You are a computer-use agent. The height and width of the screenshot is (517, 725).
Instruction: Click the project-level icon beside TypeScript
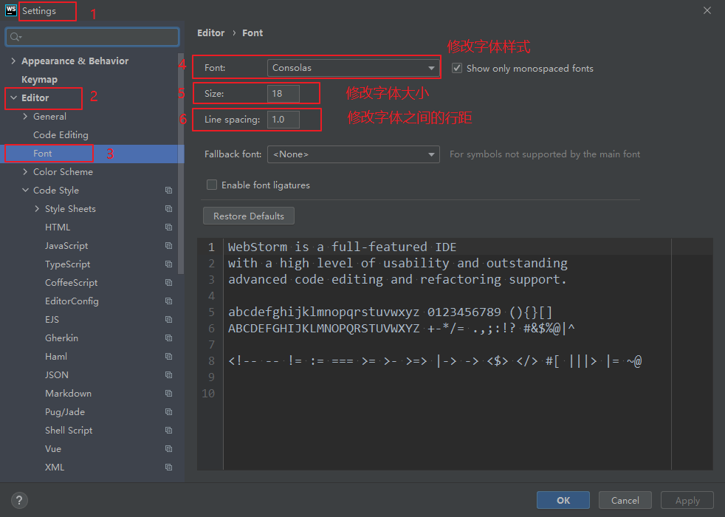pos(169,264)
